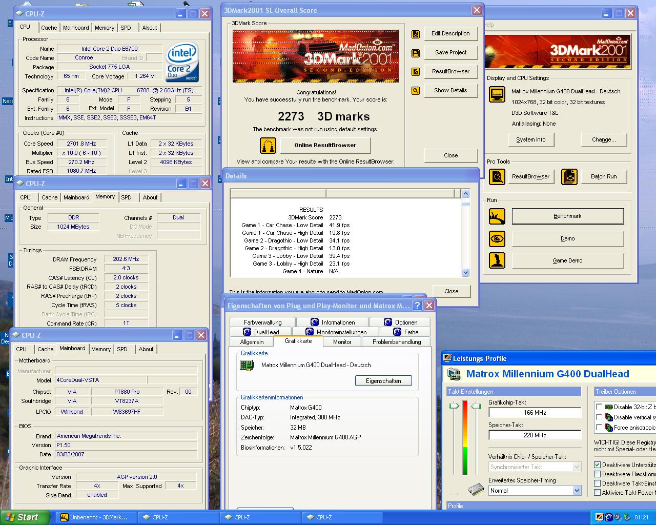
Task: Check Force anisotropic option
Action: 599,428
